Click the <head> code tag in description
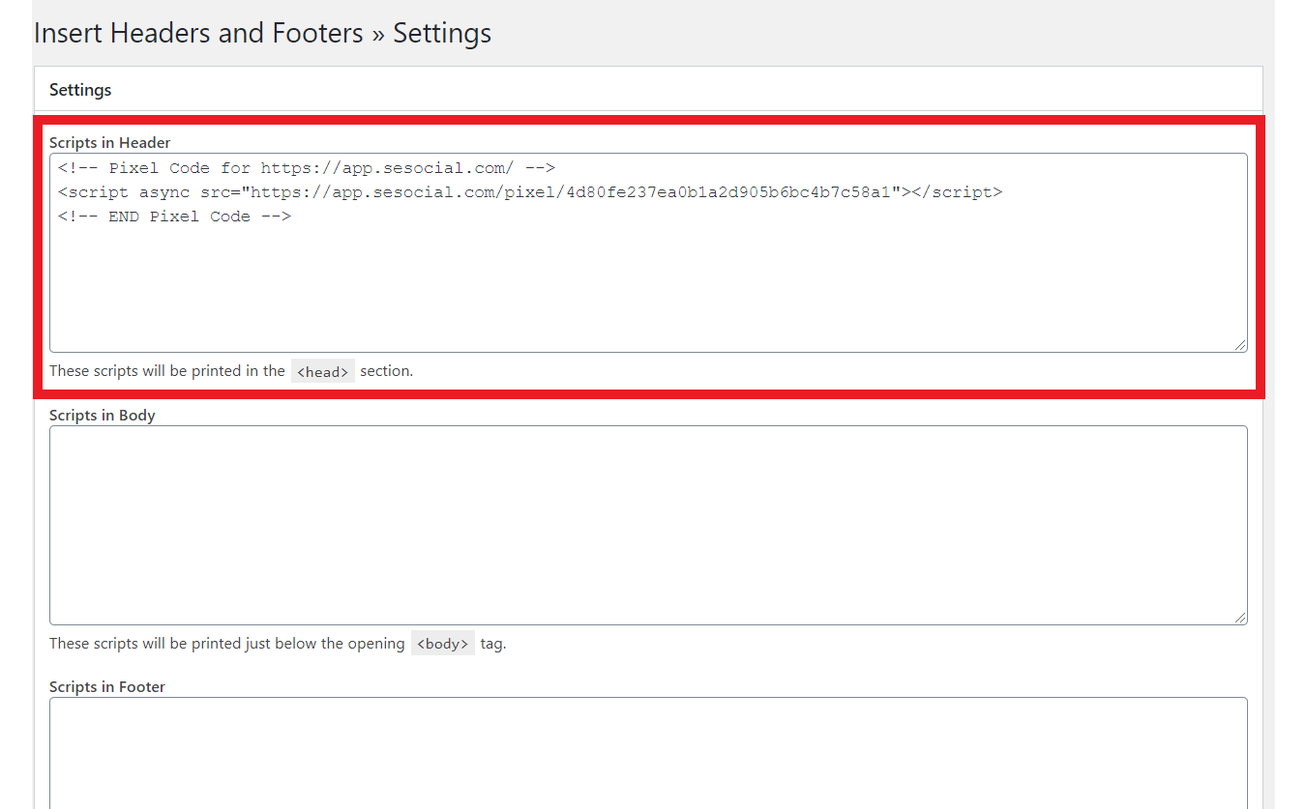This screenshot has width=1306, height=809. 323,371
